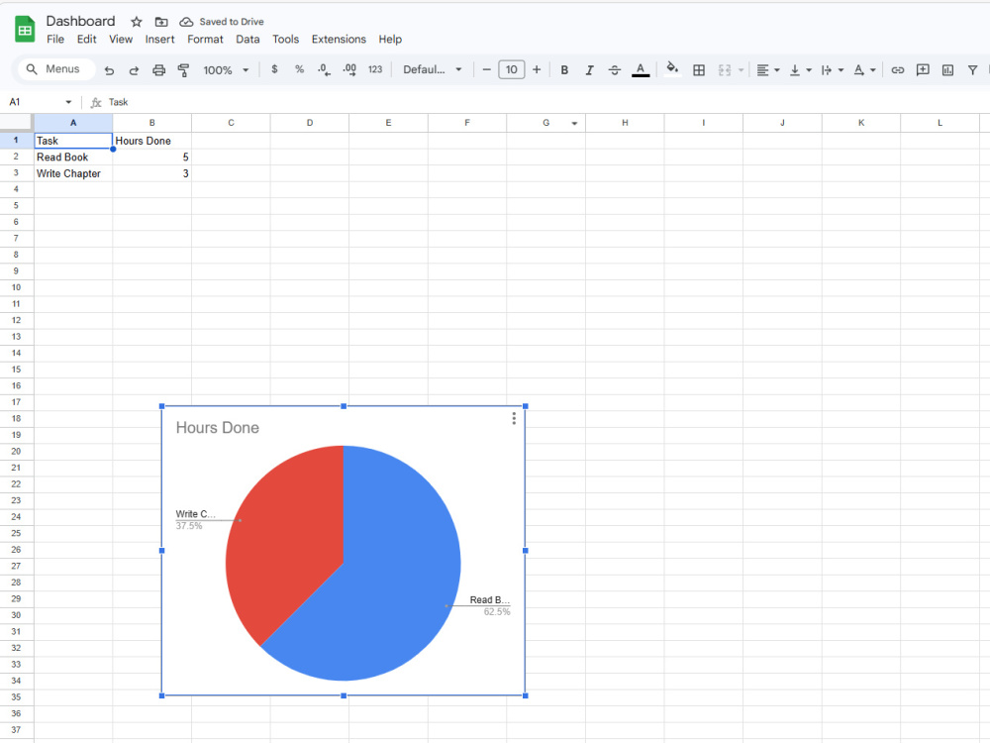This screenshot has height=743, width=990.
Task: Click the name box showing A1
Action: [x=35, y=102]
